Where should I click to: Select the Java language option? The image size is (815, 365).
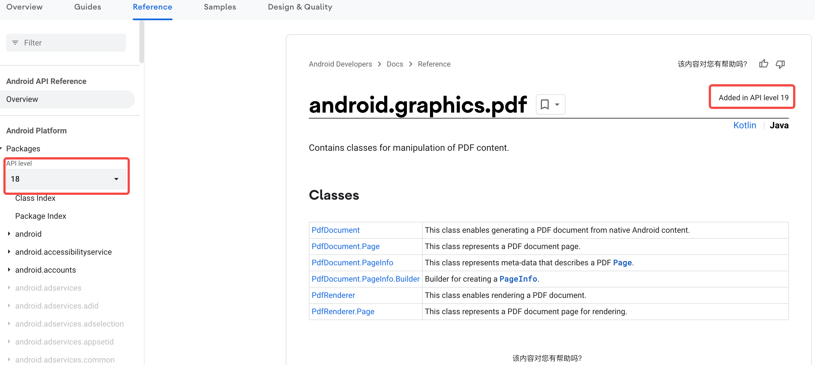pos(779,126)
